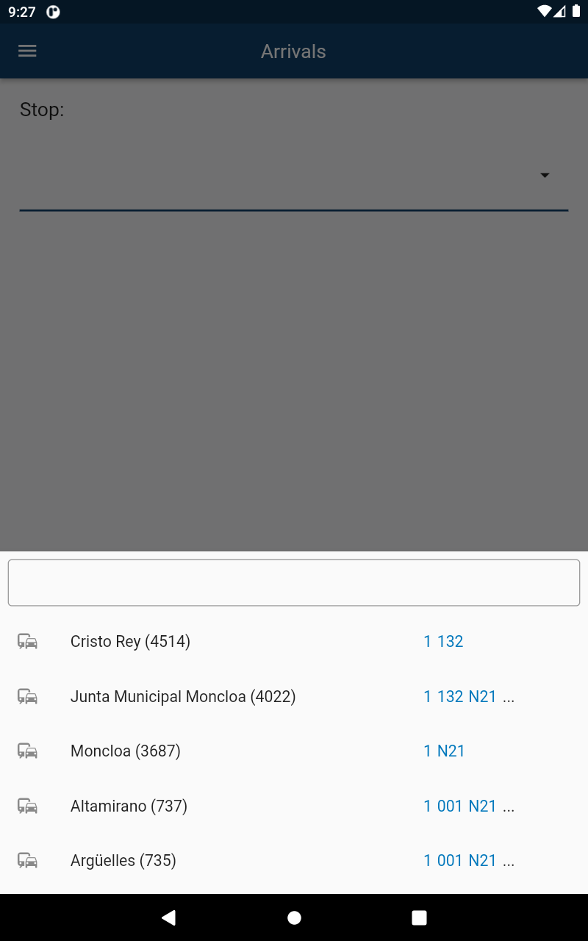The height and width of the screenshot is (941, 588).
Task: Open recent apps with square button
Action: 419,917
